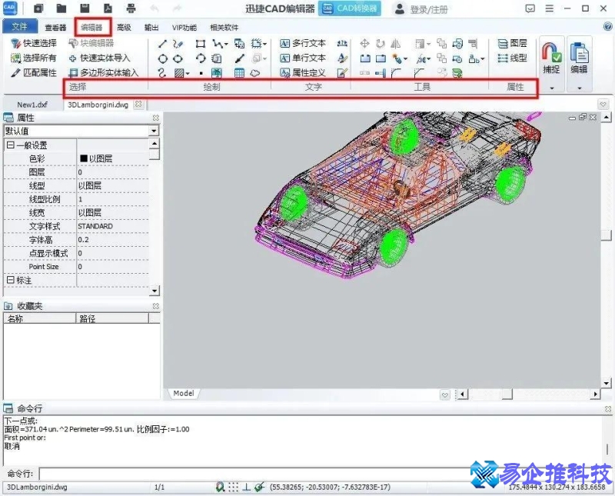Click the 匹配属性 match properties tool

(x=33, y=72)
